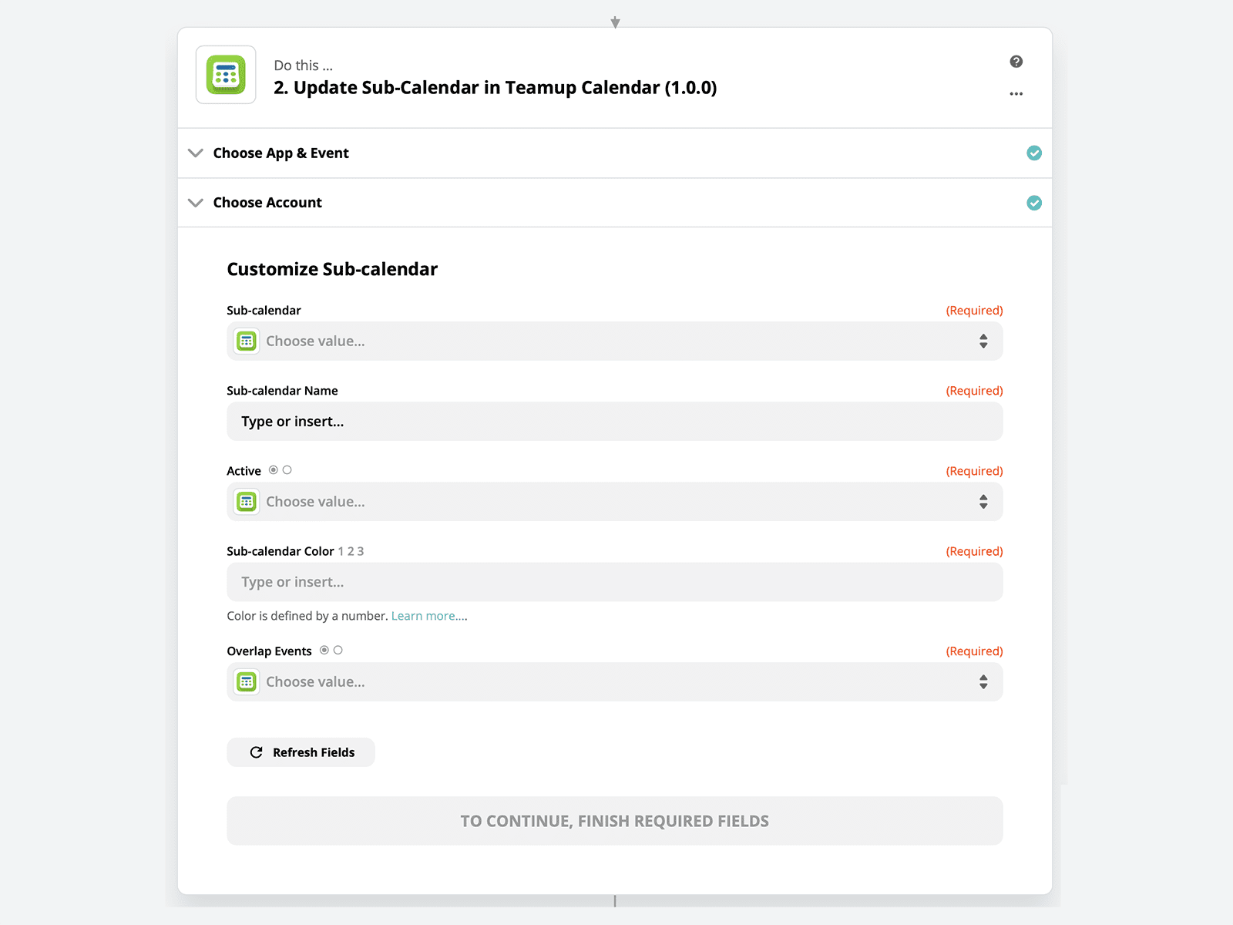This screenshot has width=1233, height=925.
Task: Open the Sub-calendar dropdown arrows
Action: (x=983, y=341)
